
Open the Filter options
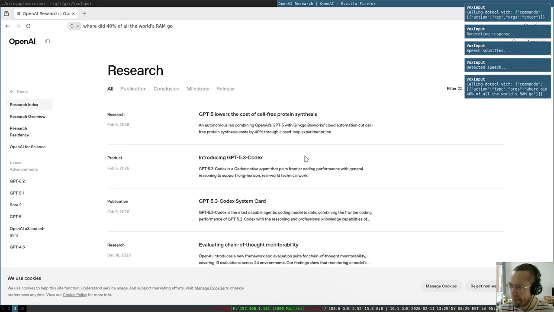click(454, 89)
